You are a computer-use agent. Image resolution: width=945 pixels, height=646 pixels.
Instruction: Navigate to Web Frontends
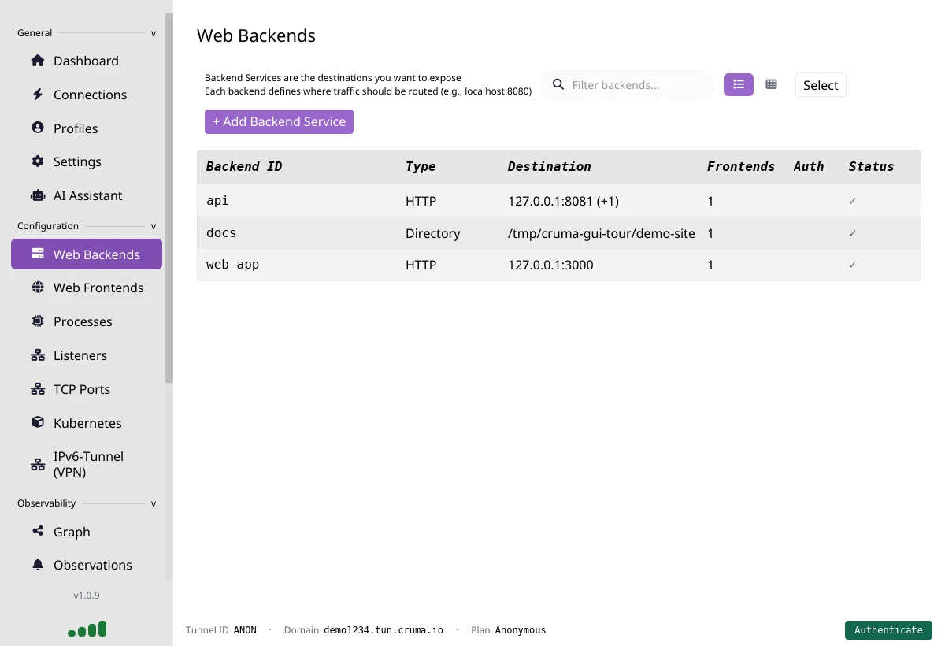[87, 288]
